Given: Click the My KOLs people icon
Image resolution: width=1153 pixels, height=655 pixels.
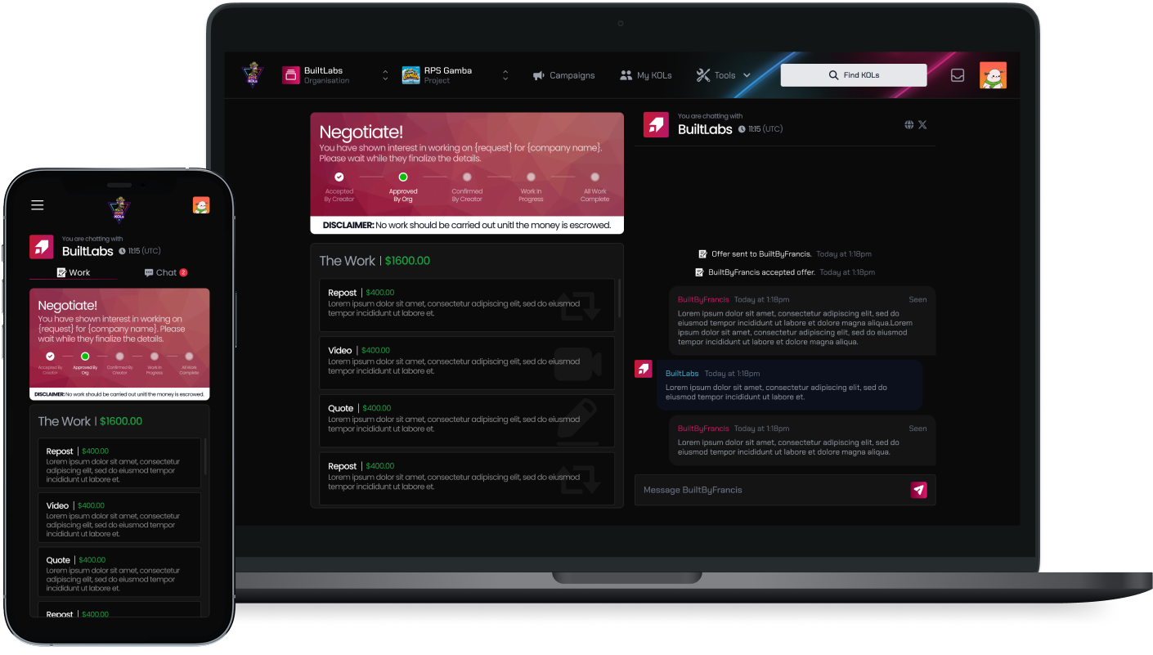Looking at the screenshot, I should click(x=626, y=75).
